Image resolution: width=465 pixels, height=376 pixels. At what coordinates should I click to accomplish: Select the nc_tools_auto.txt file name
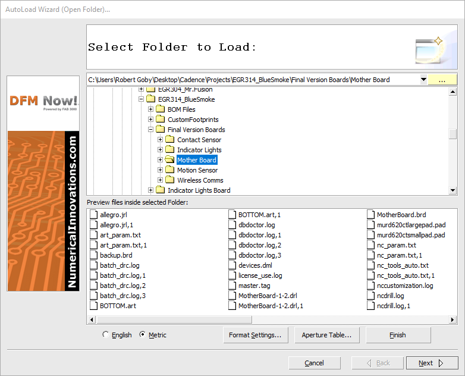coord(403,265)
